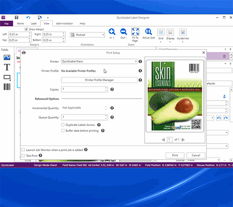The width and height of the screenshot is (233, 207).
Task: Click the Zoom Out magnifier icon
Action: point(123,32)
